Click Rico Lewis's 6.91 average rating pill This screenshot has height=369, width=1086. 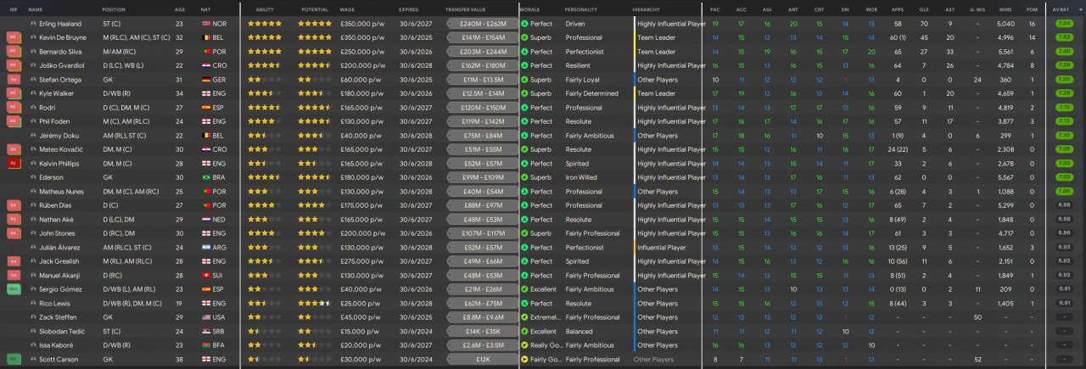coord(1064,303)
